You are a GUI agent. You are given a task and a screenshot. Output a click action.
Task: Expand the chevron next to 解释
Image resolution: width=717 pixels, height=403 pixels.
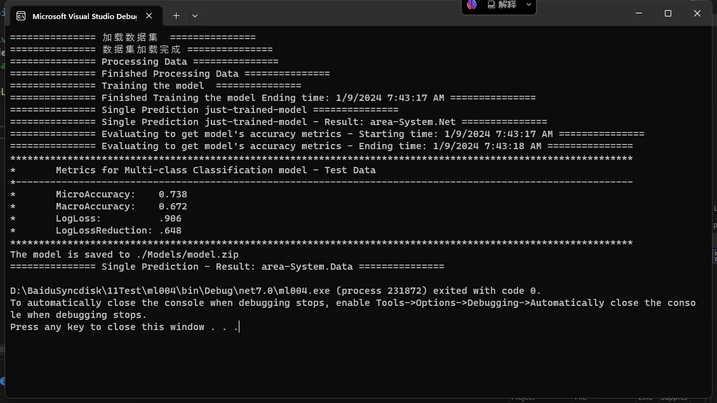tap(528, 5)
